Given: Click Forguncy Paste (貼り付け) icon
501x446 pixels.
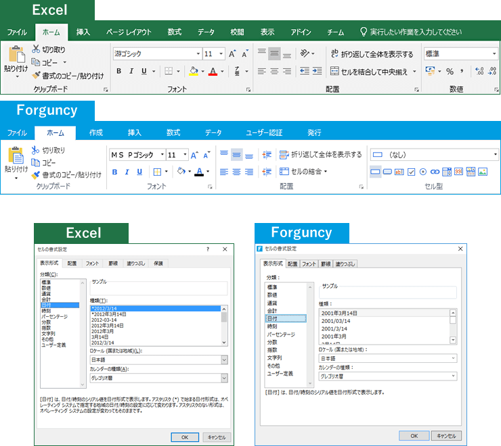Looking at the screenshot, I should [x=16, y=155].
